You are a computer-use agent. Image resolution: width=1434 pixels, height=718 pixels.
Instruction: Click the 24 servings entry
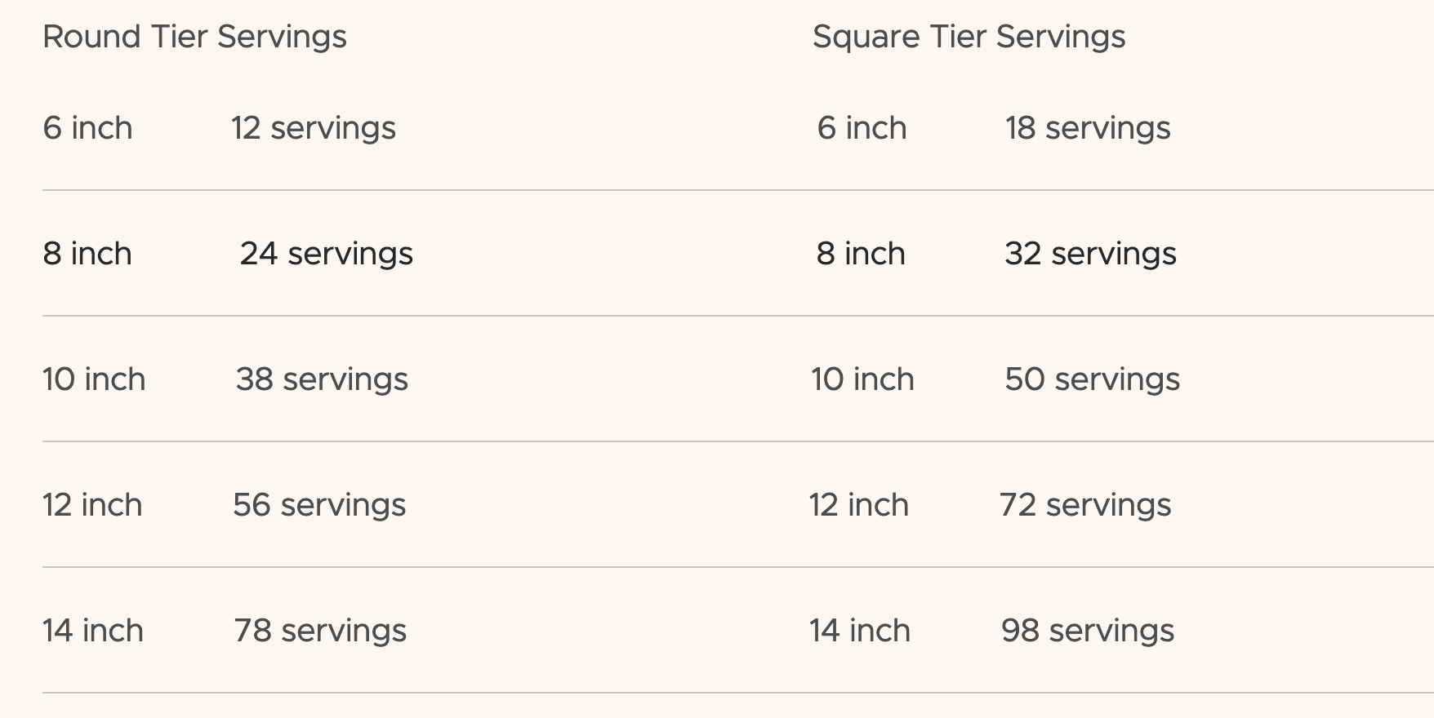(326, 254)
